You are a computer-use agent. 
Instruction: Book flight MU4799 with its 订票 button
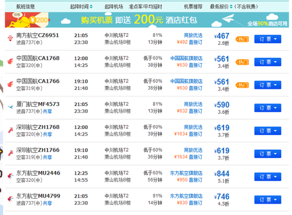268,200
